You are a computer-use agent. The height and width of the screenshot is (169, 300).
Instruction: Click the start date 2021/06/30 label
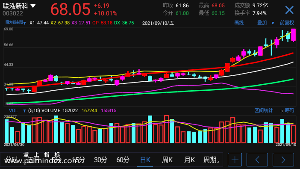point(14,145)
